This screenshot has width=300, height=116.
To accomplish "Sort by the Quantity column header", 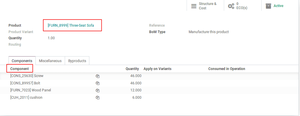I will point(132,69).
